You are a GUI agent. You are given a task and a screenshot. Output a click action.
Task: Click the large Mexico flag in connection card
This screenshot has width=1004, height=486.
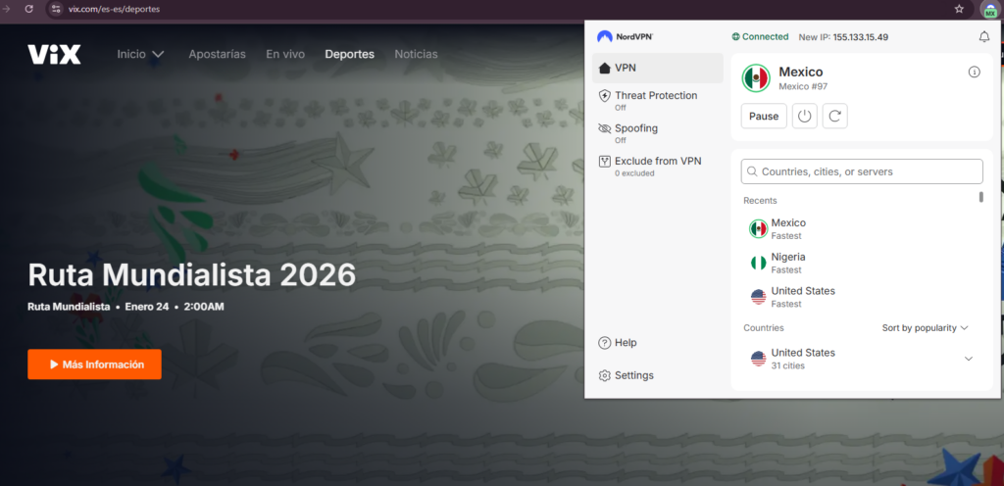(x=756, y=78)
